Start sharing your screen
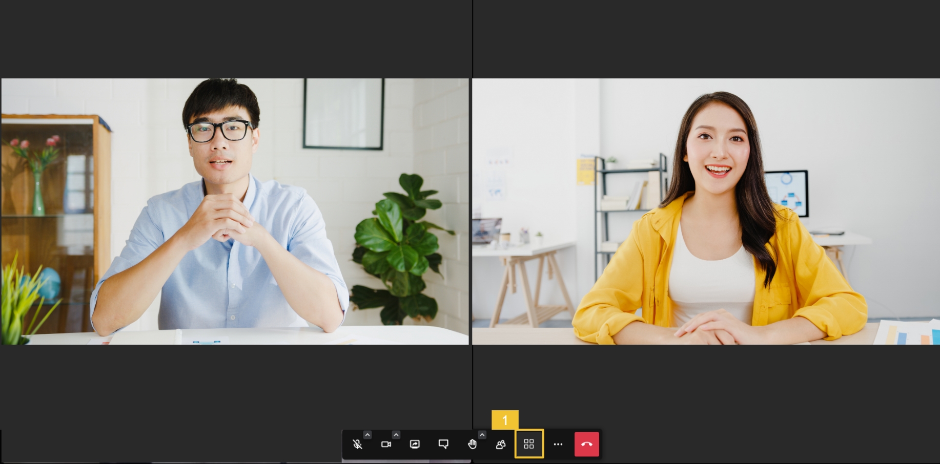 415,444
